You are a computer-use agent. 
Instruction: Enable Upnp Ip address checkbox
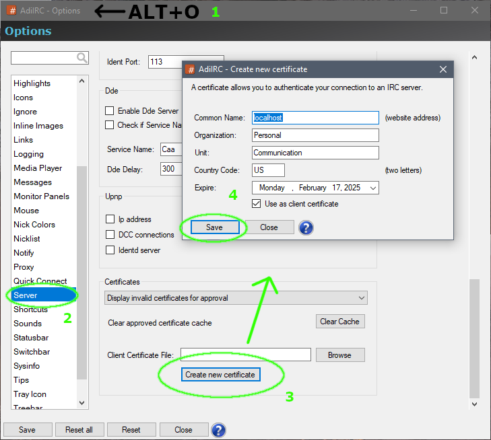[110, 219]
